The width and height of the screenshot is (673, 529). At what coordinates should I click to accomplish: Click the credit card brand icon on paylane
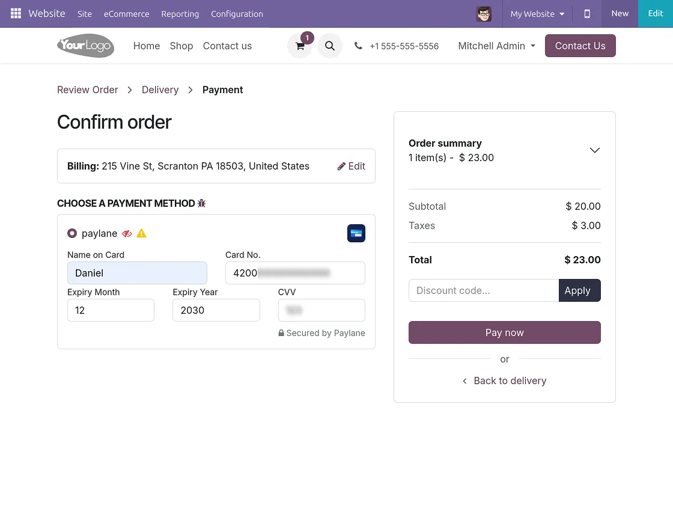[x=356, y=233]
